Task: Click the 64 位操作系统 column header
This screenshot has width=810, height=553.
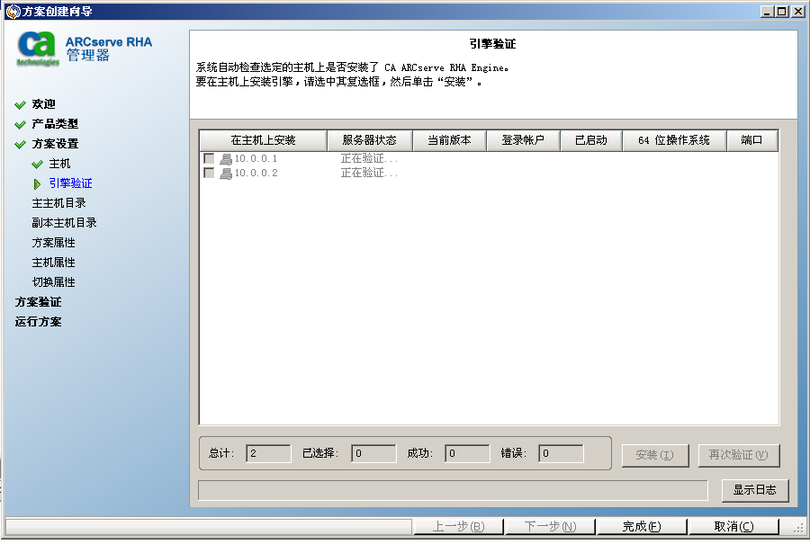Action: (674, 140)
